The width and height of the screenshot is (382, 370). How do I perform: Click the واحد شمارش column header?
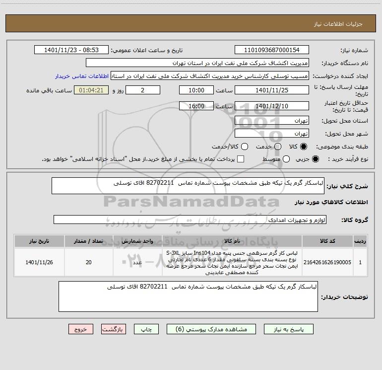pyautogui.click(x=137, y=241)
